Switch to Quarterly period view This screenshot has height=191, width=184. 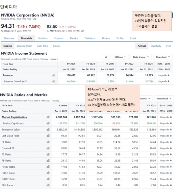156,46
